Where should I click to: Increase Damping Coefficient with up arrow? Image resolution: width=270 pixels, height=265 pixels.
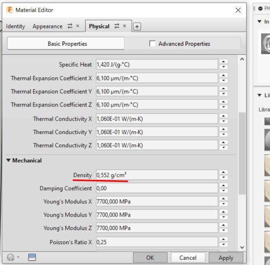click(223, 186)
